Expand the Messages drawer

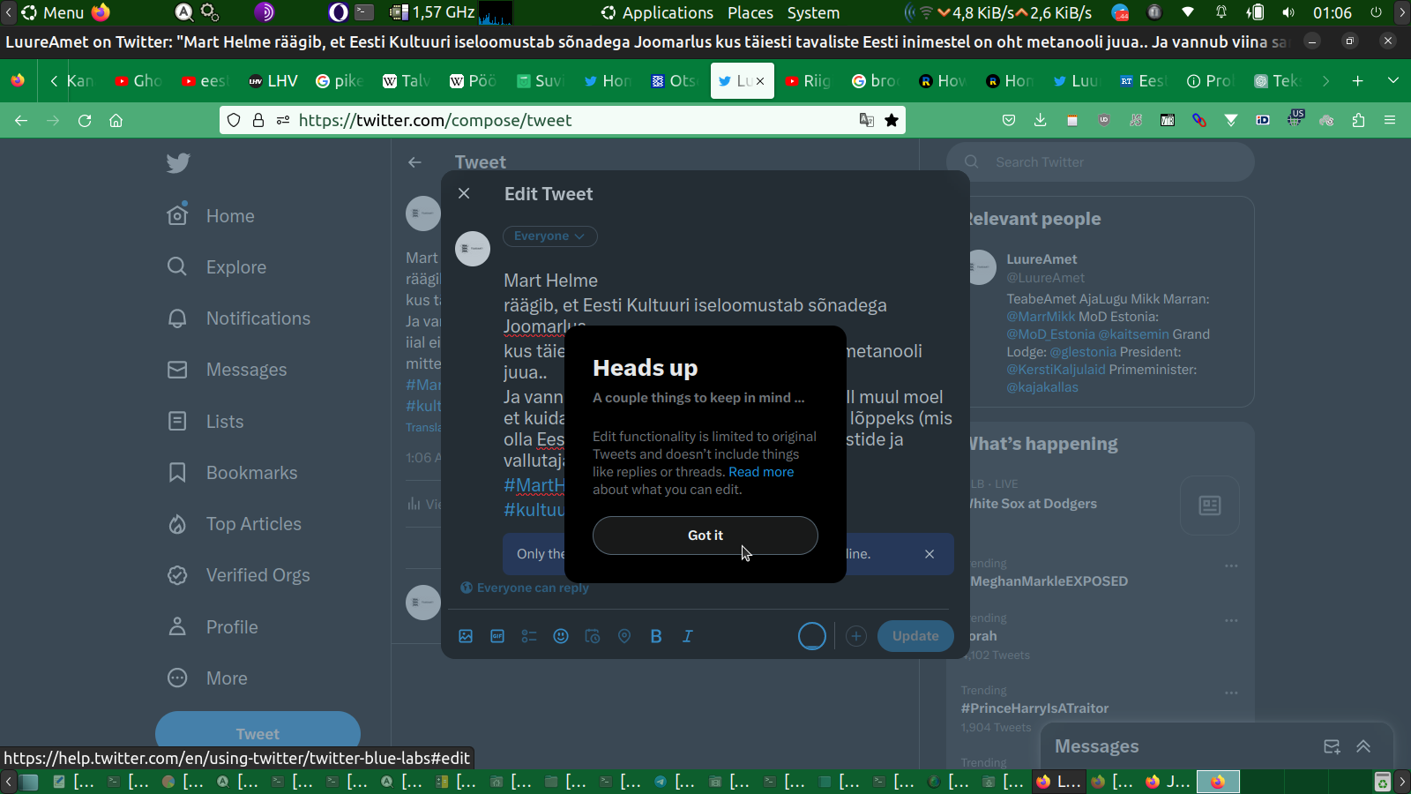pyautogui.click(x=1363, y=746)
